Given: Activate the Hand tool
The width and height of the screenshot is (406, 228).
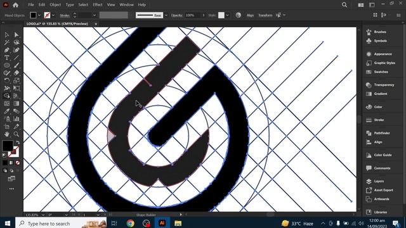Looking at the screenshot, I should point(7,134).
